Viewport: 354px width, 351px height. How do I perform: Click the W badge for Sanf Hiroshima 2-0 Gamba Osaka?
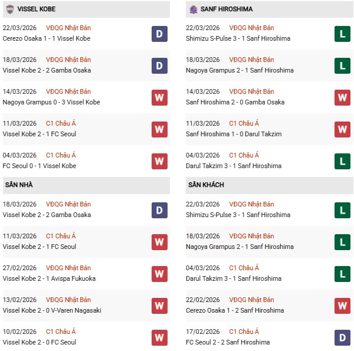tap(343, 97)
